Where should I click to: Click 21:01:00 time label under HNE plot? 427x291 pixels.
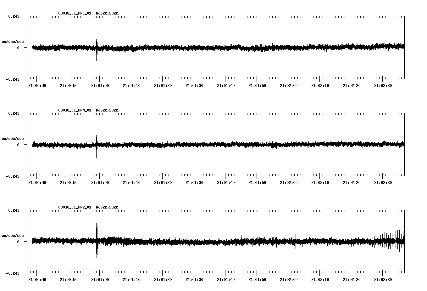(x=100, y=86)
